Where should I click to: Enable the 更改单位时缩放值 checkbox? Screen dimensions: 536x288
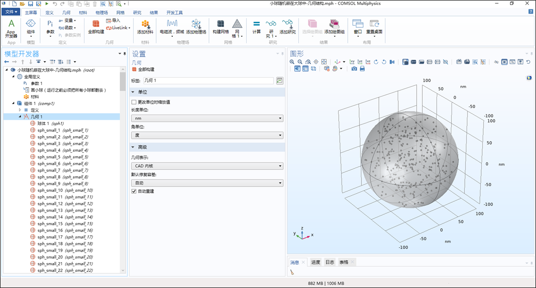pos(134,102)
